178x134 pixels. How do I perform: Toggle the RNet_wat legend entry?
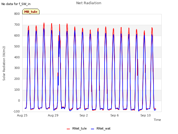coord(101,128)
